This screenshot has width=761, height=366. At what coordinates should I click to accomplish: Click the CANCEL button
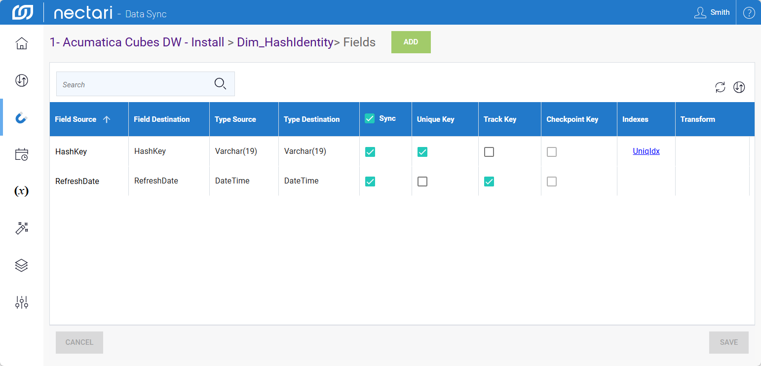tap(79, 342)
